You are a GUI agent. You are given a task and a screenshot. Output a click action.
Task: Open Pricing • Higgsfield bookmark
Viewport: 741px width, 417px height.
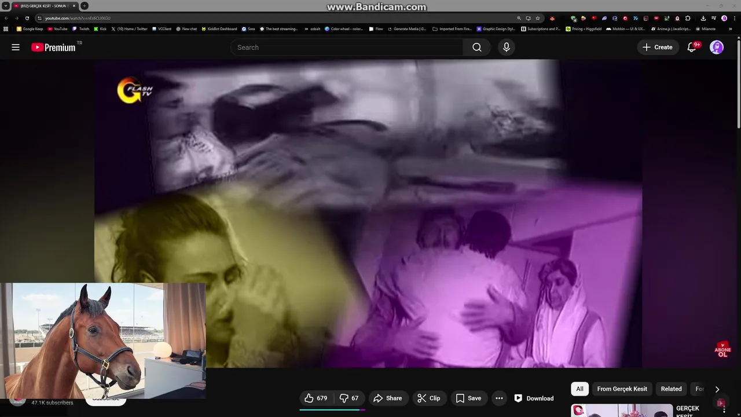pos(584,28)
